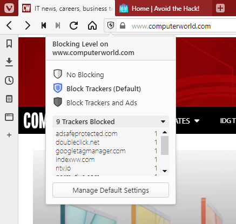236x224 pixels.
Task: Expand the dropdown arrow beside ATES menu
Action: pyautogui.click(x=197, y=121)
